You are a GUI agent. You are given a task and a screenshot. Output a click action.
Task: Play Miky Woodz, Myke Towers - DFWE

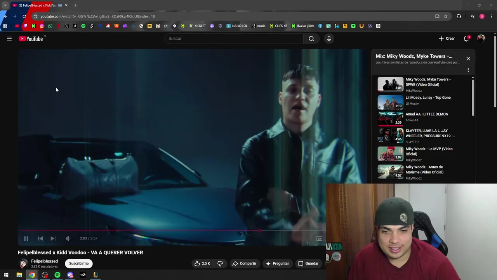click(x=423, y=84)
